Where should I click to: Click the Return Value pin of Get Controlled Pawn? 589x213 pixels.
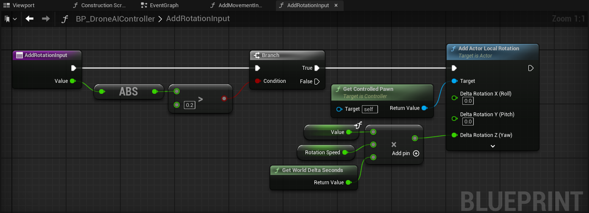[424, 108]
